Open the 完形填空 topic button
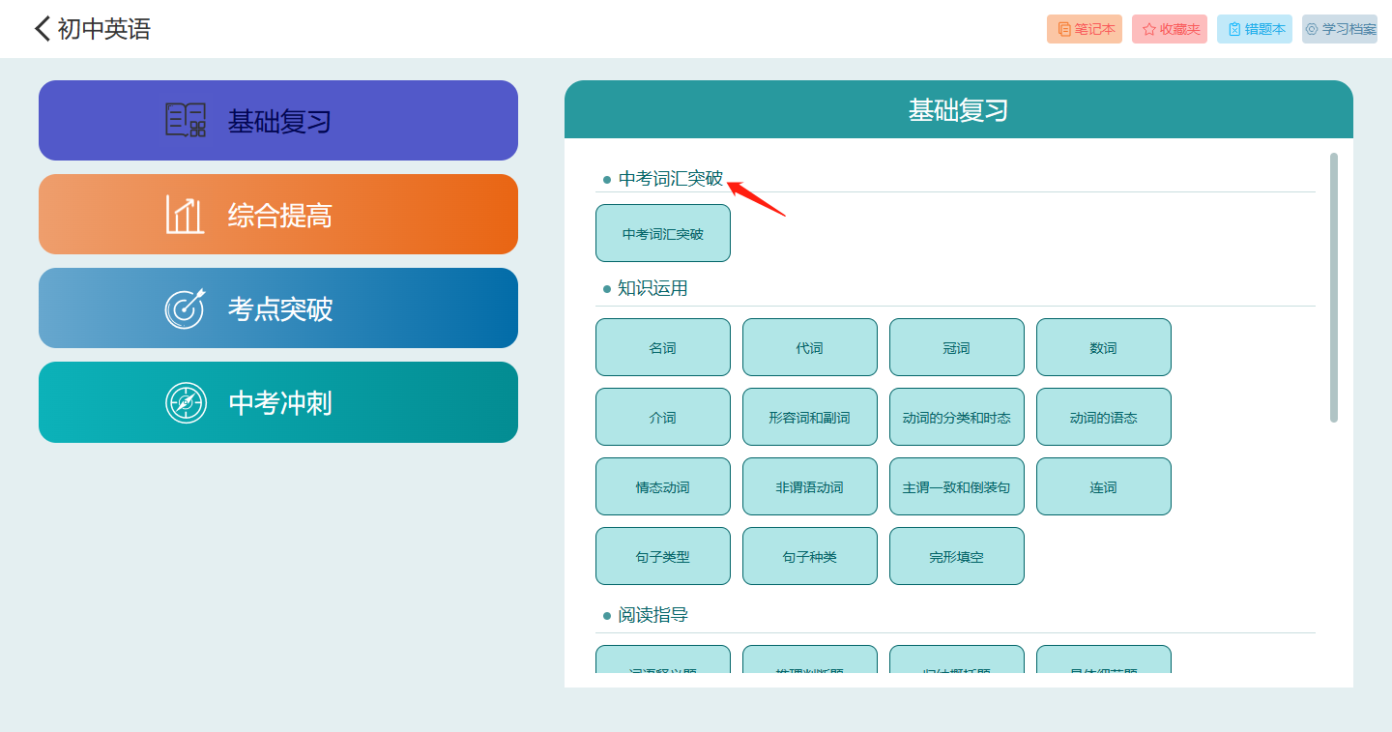1392x732 pixels. click(x=957, y=556)
